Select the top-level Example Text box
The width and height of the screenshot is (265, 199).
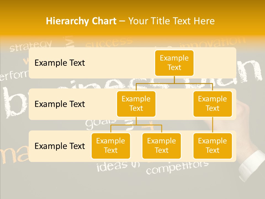pos(174,63)
